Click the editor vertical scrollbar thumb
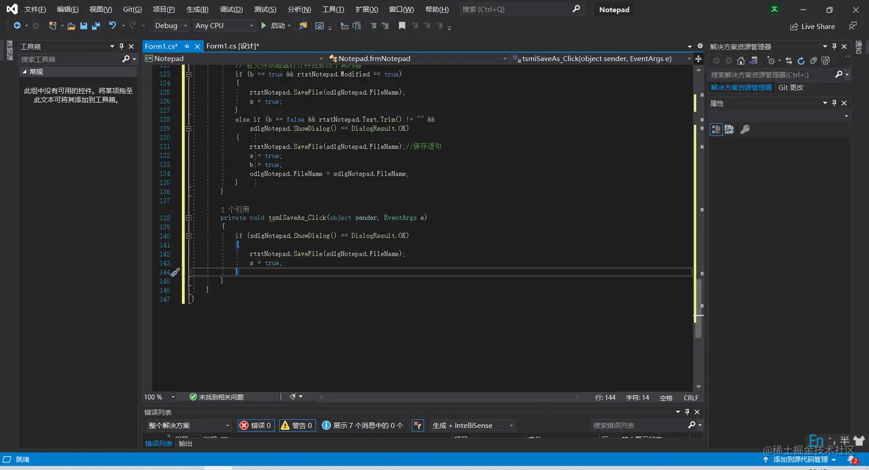The height and width of the screenshot is (470, 869). pyautogui.click(x=698, y=309)
